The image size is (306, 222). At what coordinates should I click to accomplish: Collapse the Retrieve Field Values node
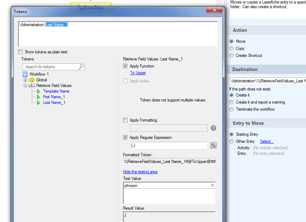click(25, 86)
